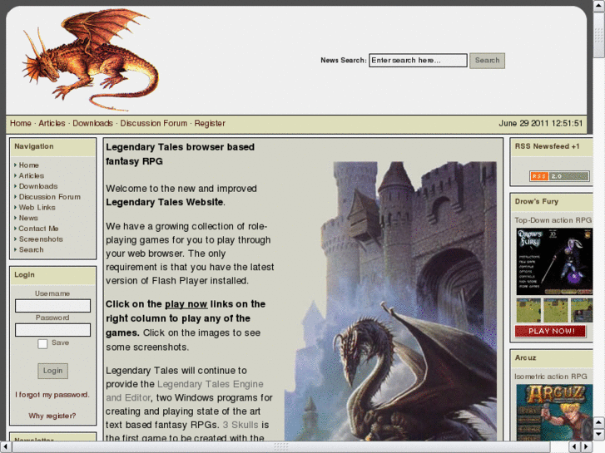Focus the Password input field
The width and height of the screenshot is (605, 453).
pyautogui.click(x=53, y=330)
